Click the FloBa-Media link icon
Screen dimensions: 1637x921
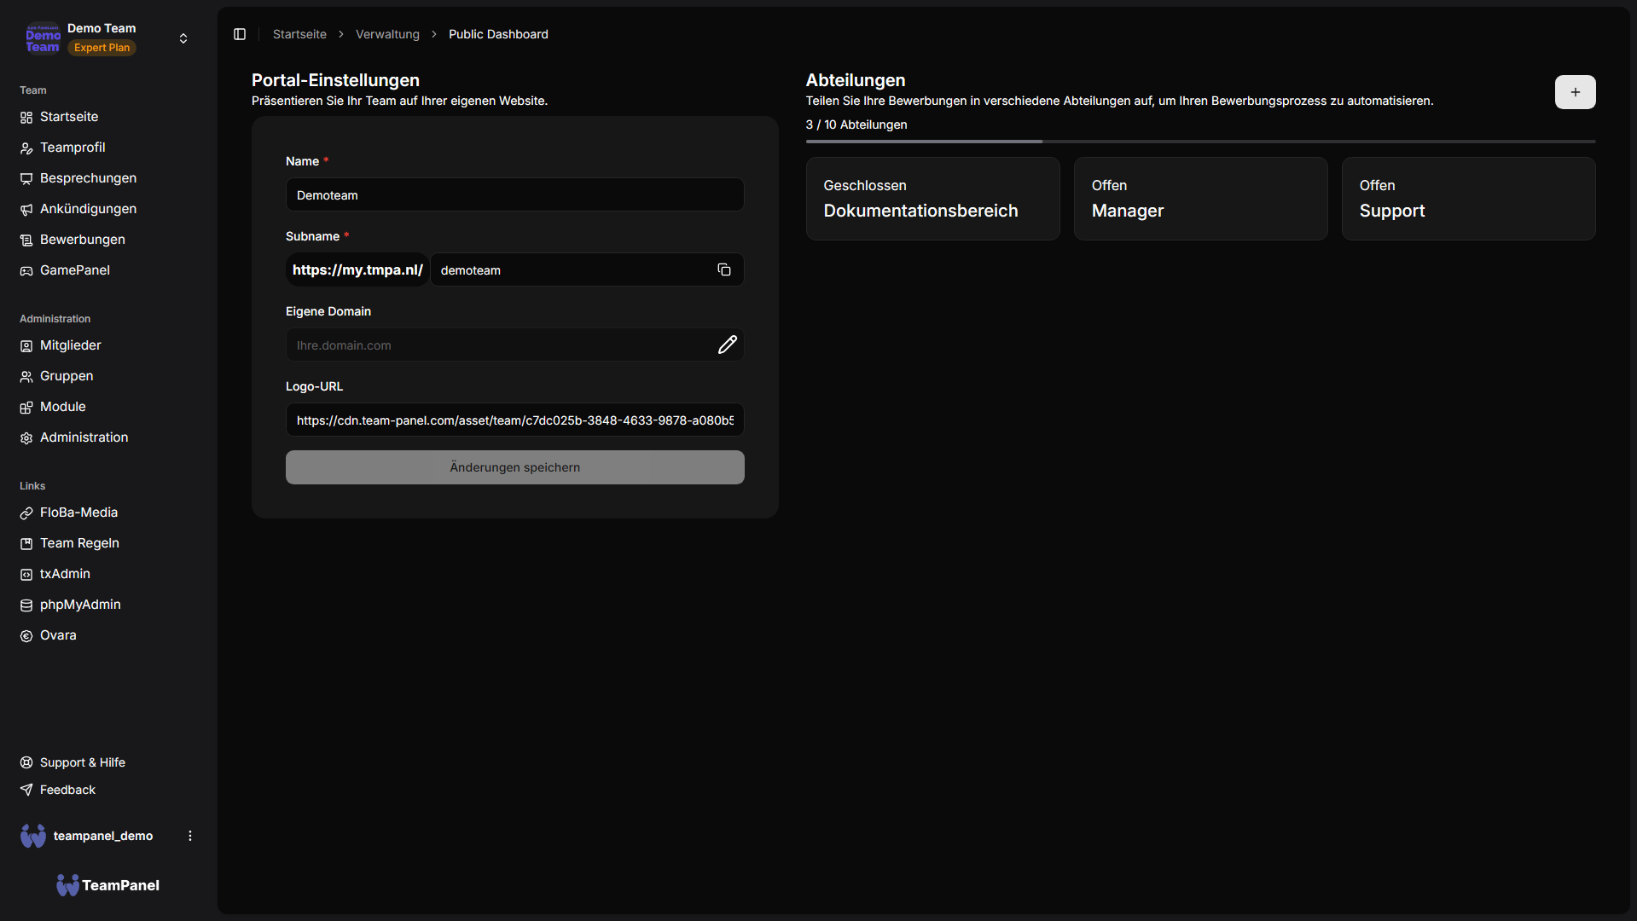click(26, 513)
